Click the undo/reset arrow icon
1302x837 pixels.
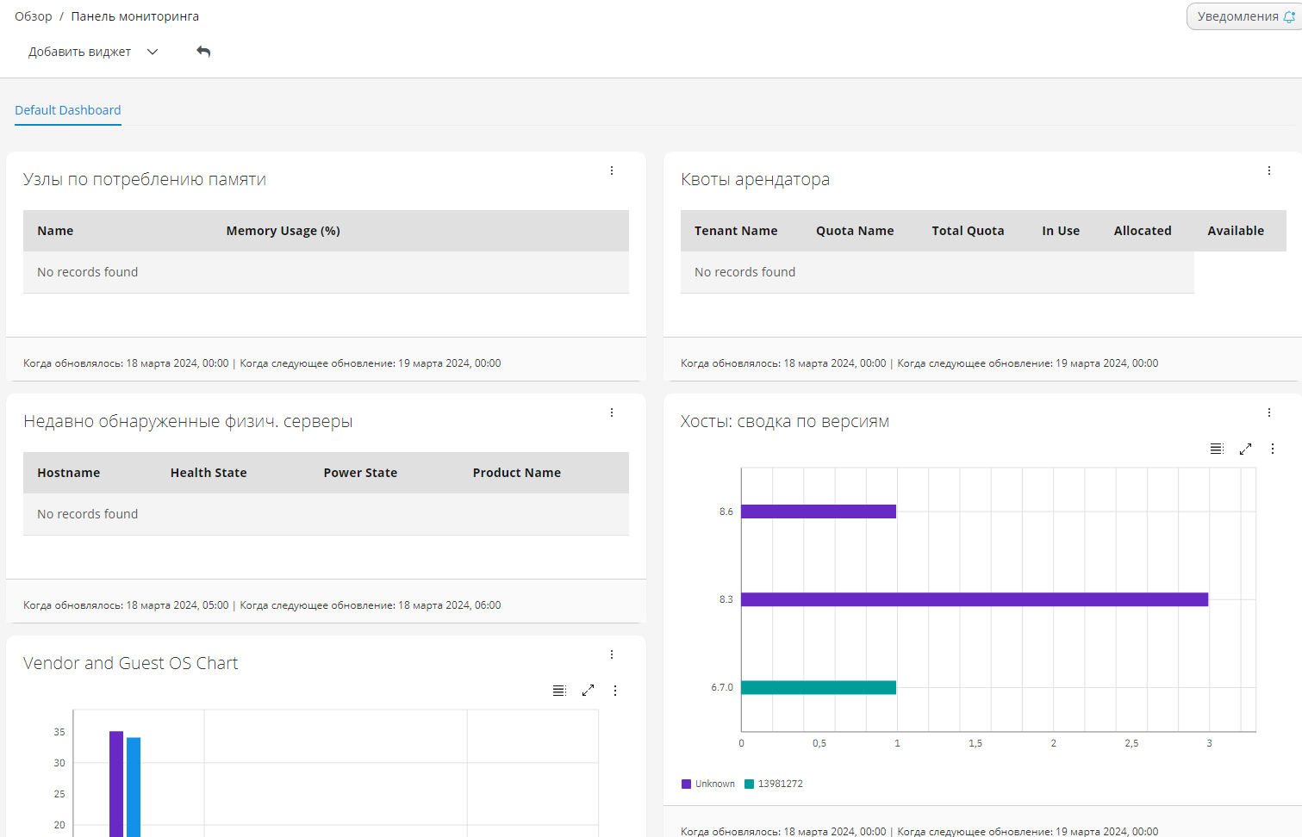(x=203, y=52)
